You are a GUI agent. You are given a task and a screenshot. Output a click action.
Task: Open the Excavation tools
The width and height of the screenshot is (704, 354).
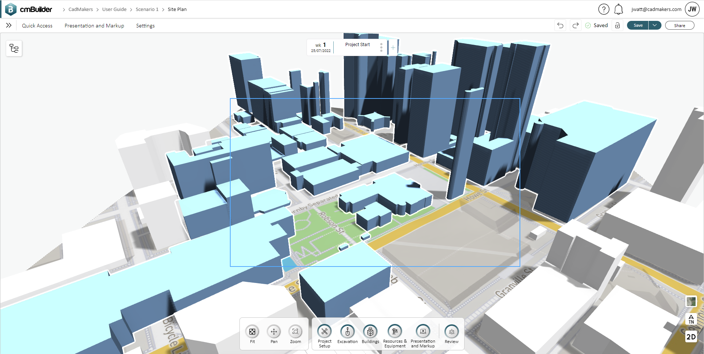pyautogui.click(x=348, y=334)
